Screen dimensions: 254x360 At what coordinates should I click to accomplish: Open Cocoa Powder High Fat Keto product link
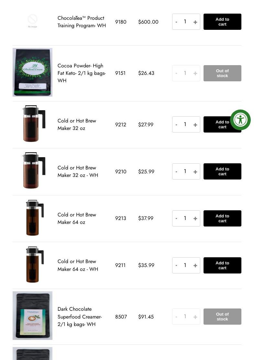(x=82, y=73)
